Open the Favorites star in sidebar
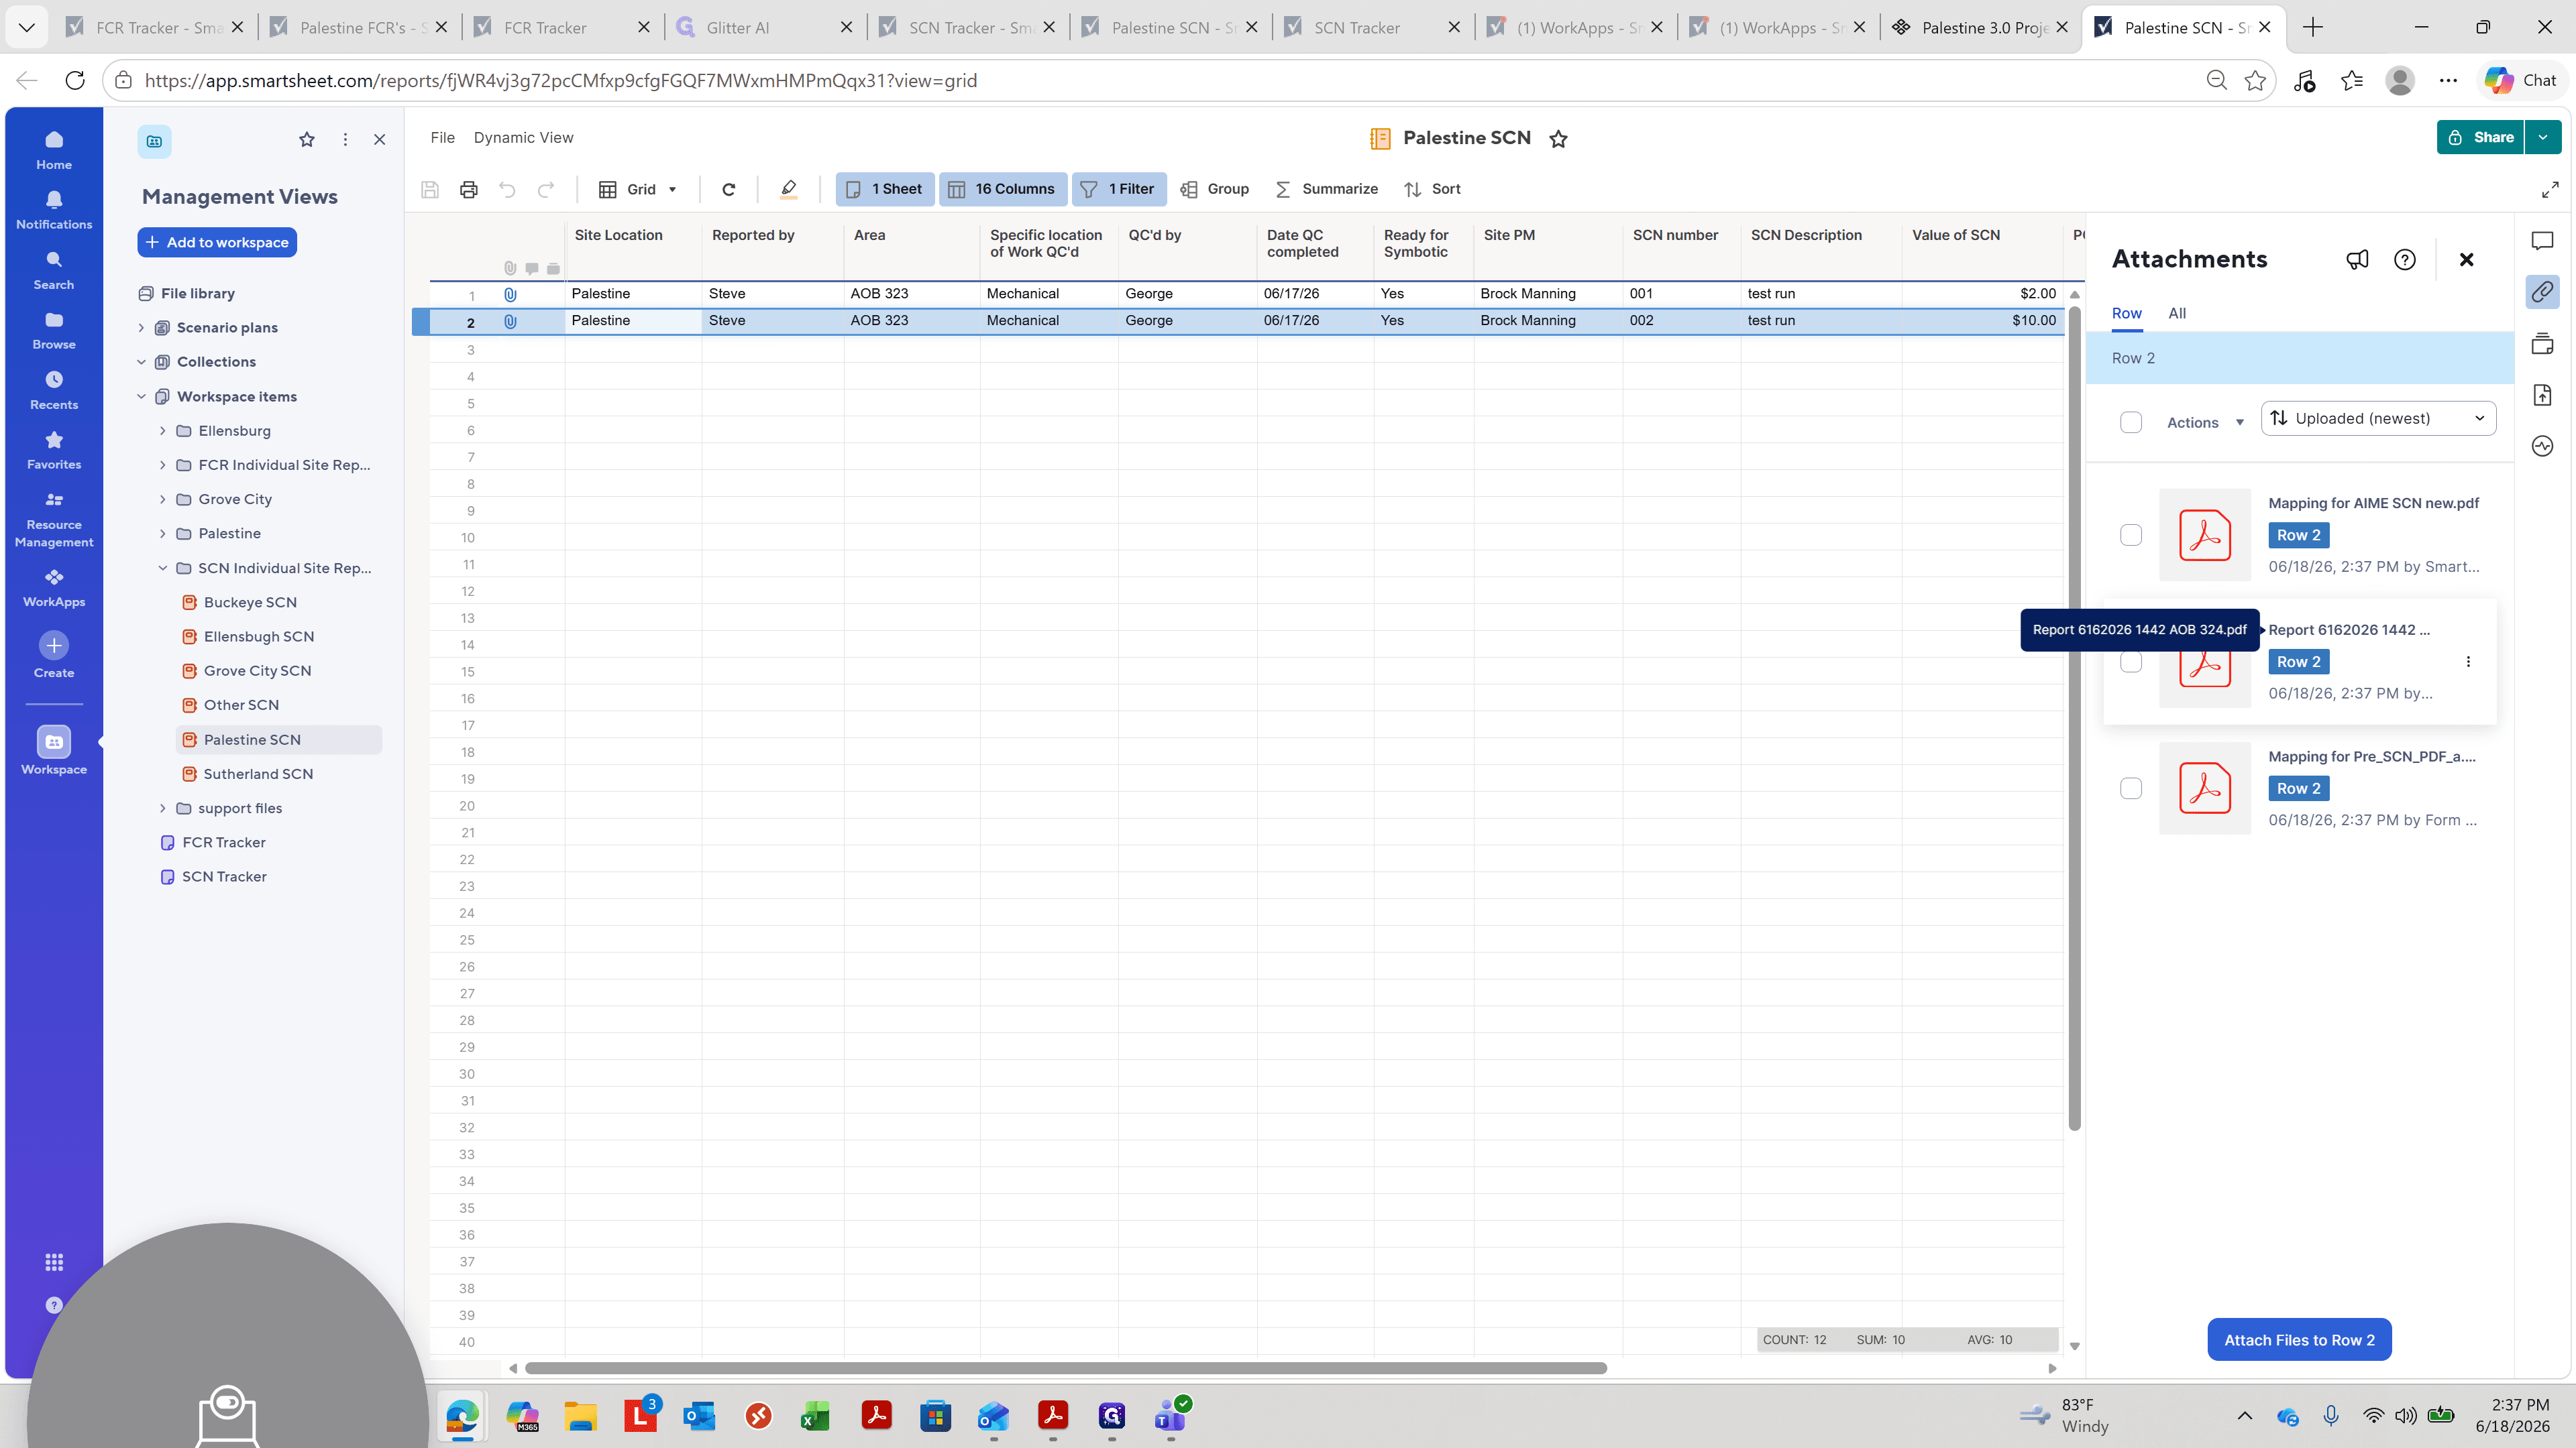 click(54, 450)
